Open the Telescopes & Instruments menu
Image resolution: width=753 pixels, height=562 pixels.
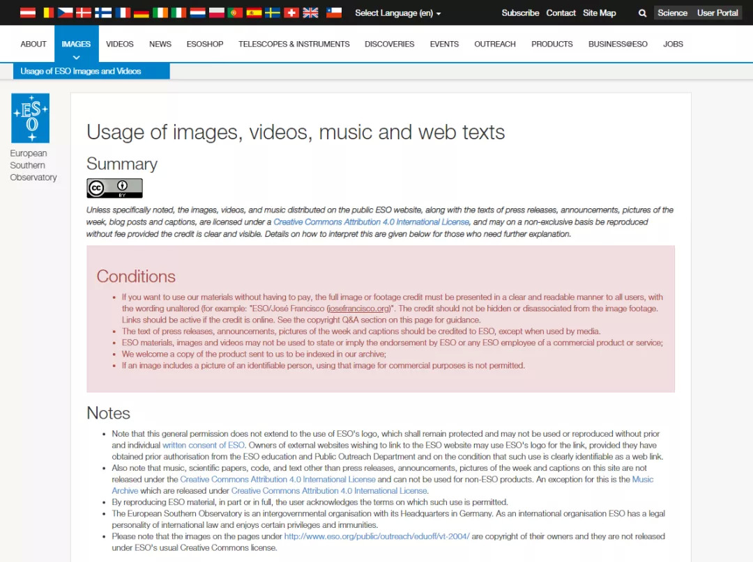click(294, 44)
